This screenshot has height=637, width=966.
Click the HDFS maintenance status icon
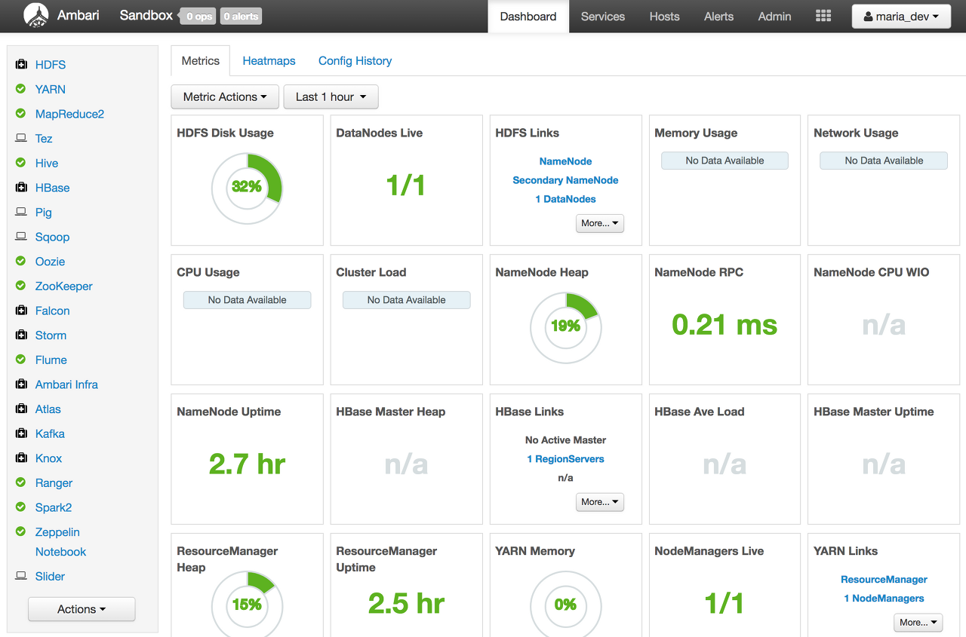pos(21,65)
